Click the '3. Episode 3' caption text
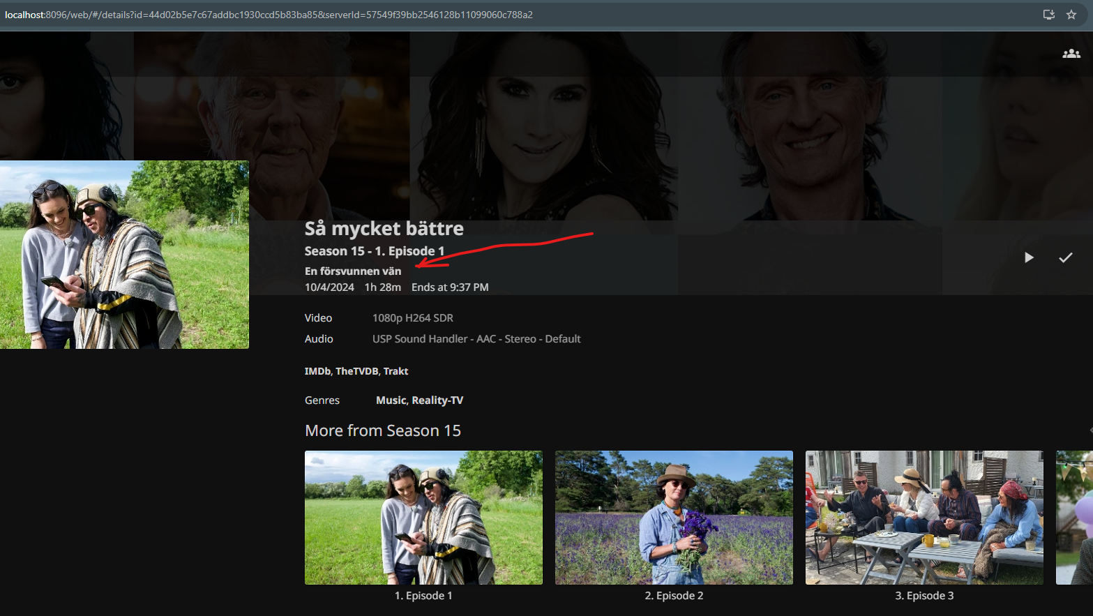The image size is (1093, 616). [x=924, y=596]
